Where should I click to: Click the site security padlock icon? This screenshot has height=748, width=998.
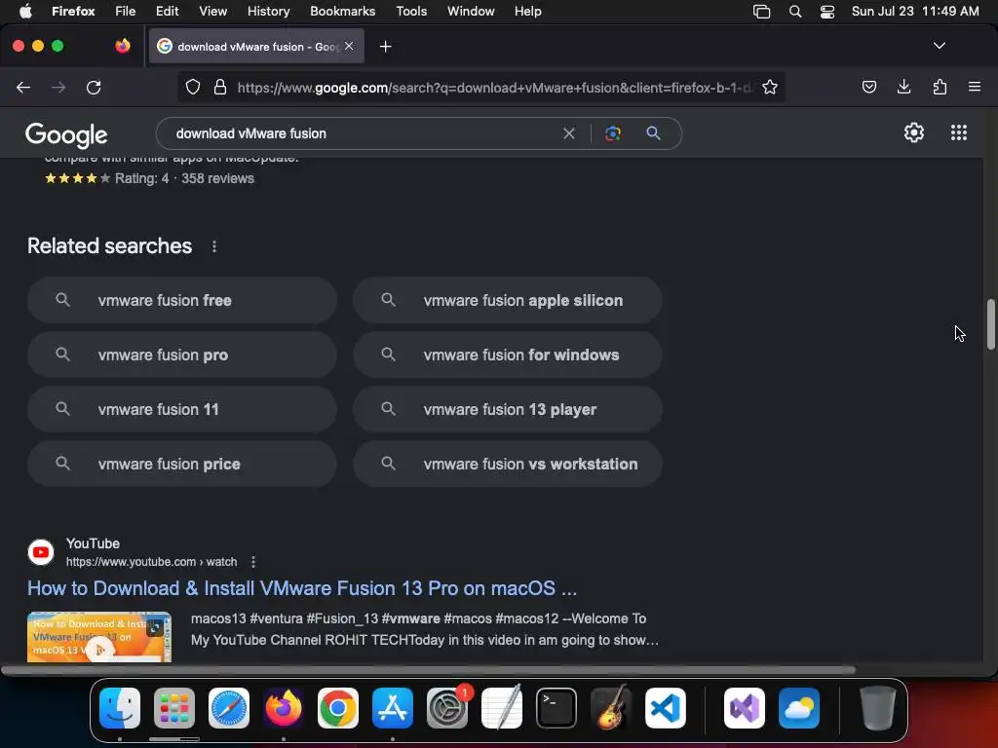(x=220, y=87)
